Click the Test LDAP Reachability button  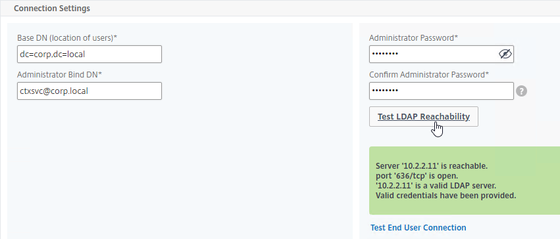click(424, 116)
